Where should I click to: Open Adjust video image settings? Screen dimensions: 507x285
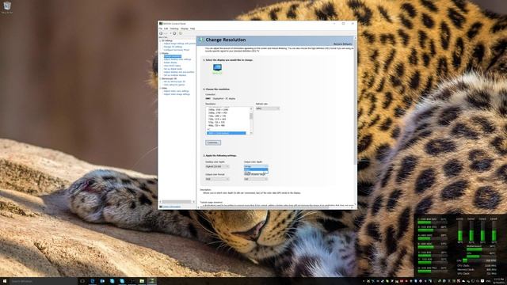click(177, 94)
